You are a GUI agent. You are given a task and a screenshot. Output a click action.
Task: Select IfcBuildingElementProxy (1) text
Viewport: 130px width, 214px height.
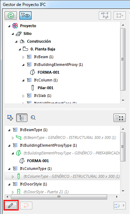(x=58, y=65)
